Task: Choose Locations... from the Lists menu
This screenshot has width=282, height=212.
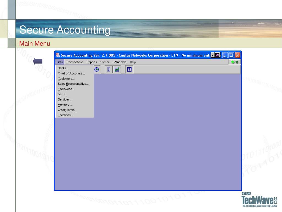Action: pos(75,115)
